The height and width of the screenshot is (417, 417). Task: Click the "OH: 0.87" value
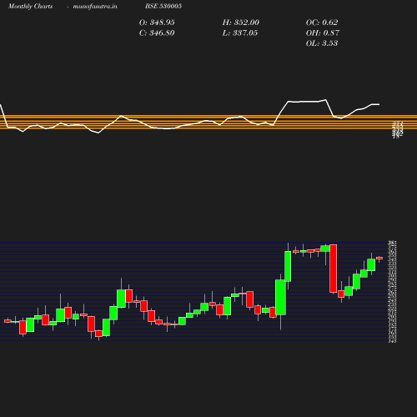pos(323,33)
